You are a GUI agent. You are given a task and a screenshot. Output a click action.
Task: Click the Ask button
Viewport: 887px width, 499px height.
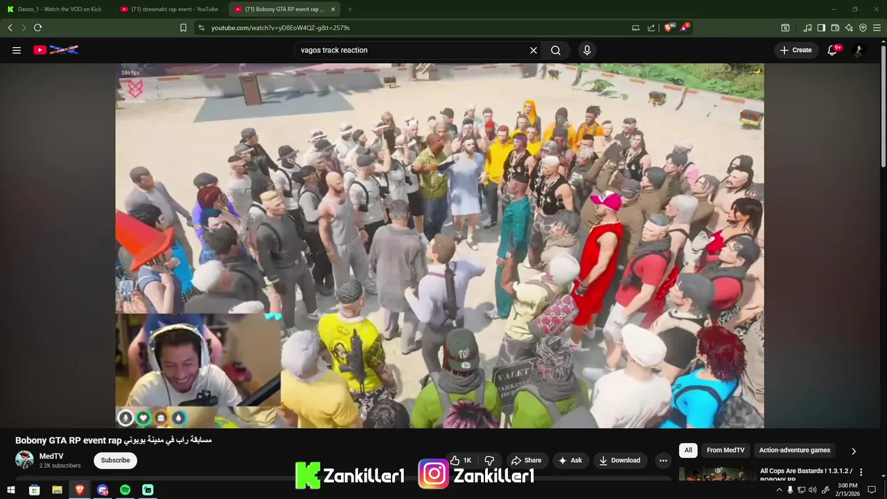pos(570,460)
